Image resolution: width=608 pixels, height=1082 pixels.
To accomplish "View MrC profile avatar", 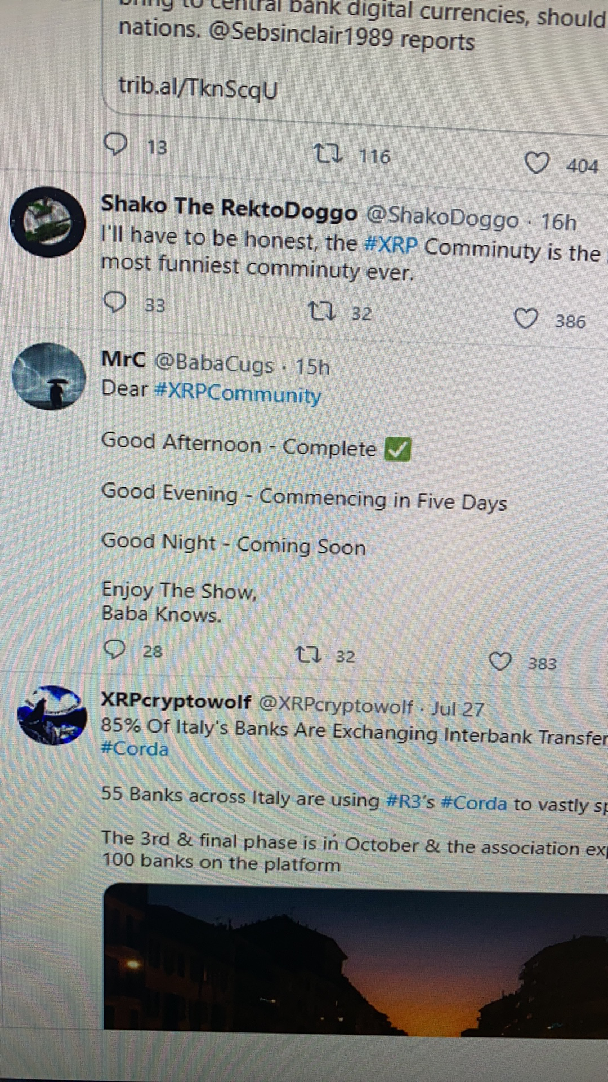I will point(49,376).
